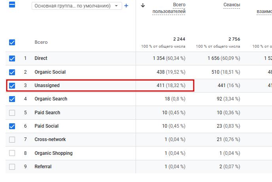Image resolution: width=272 pixels, height=182 pixels.
Task: Uncheck the Unassigned row checkbox
Action: pyautogui.click(x=12, y=85)
